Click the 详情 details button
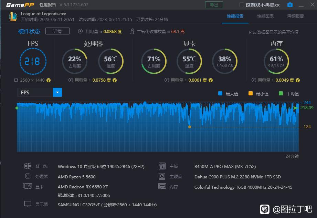The image size is (317, 218). pyautogui.click(x=57, y=31)
